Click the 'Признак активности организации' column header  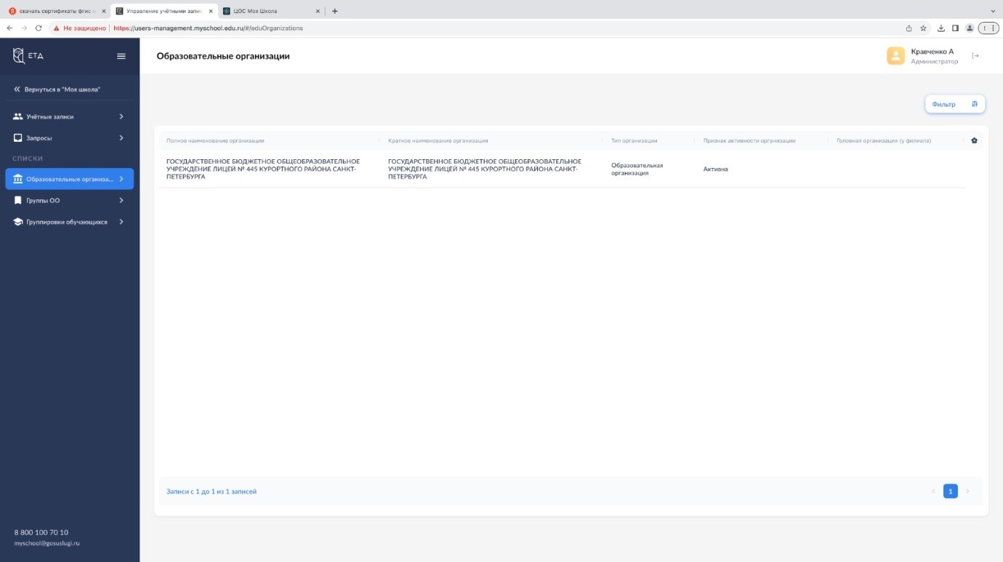click(749, 140)
